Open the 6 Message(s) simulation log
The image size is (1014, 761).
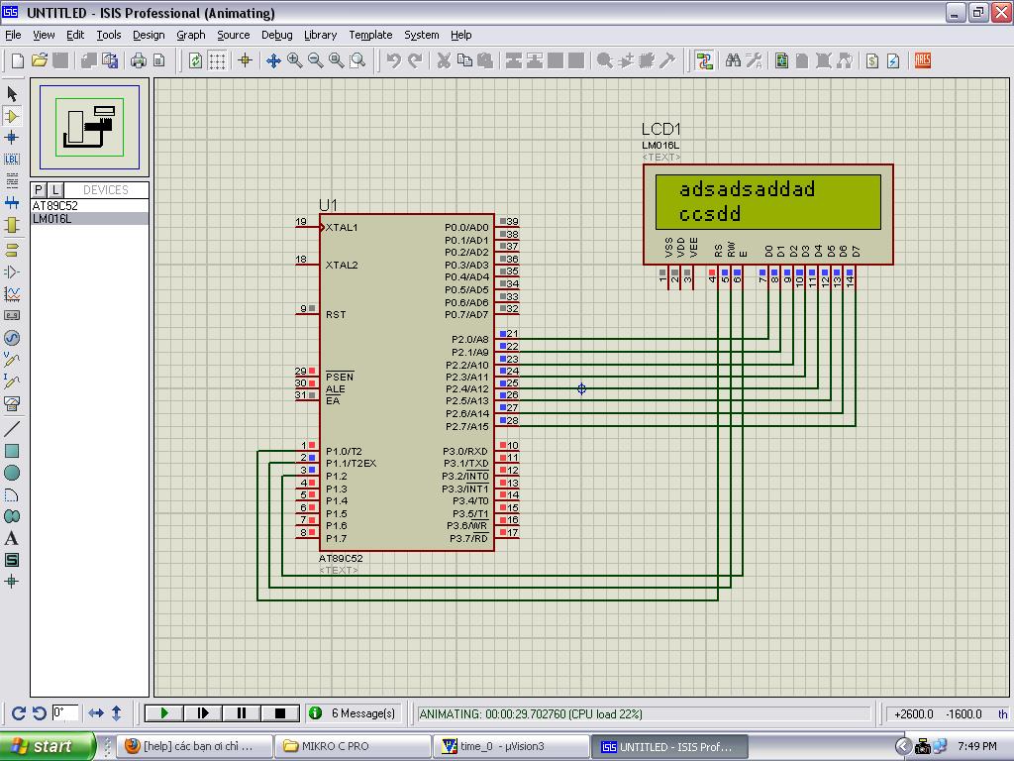point(354,712)
